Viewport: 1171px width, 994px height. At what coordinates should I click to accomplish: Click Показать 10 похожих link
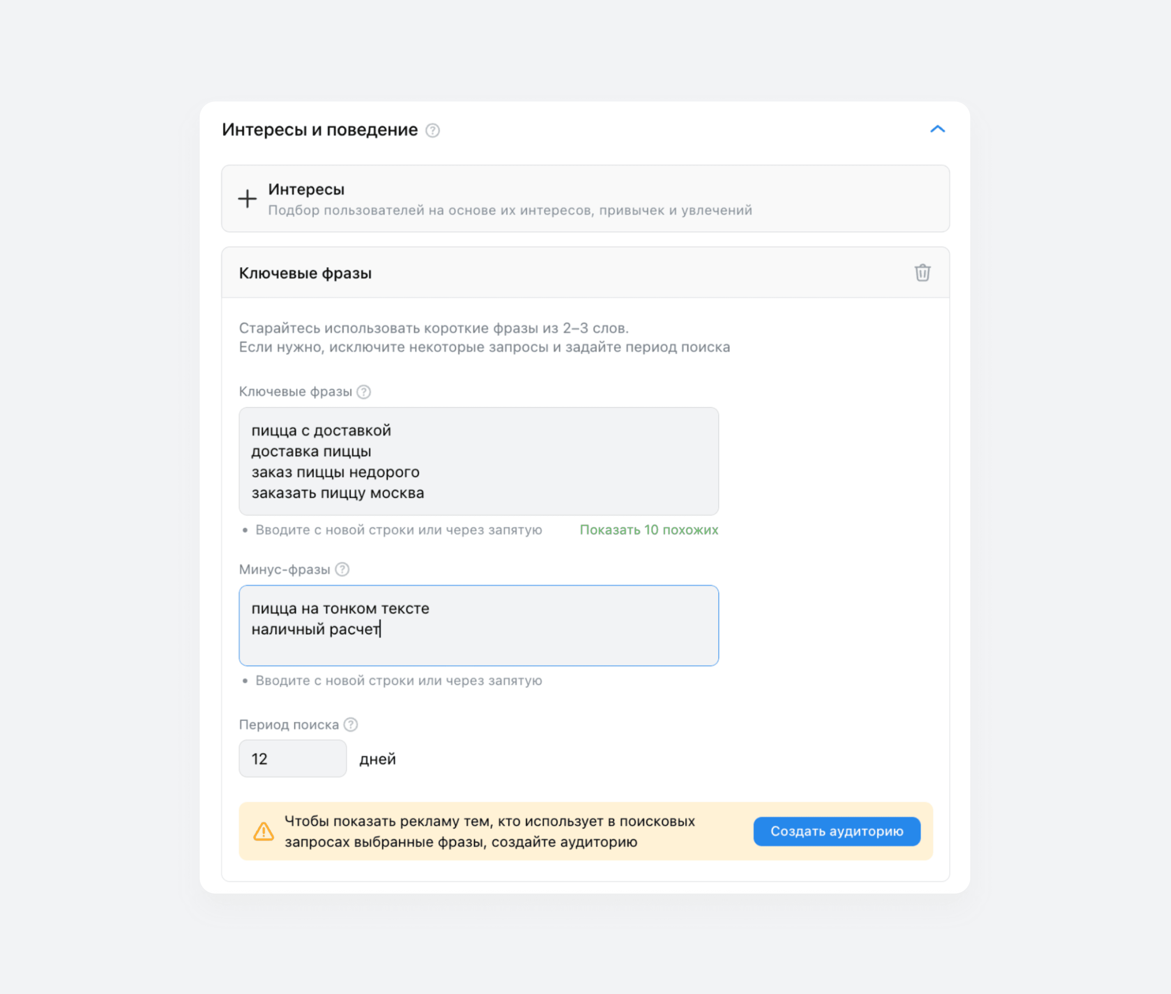[x=649, y=530]
